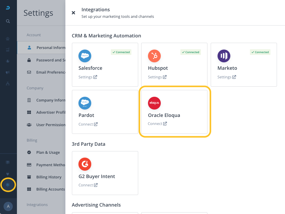The height and width of the screenshot is (214, 285).
Task: Select Plan & Usage in settings menu
Action: (48, 153)
